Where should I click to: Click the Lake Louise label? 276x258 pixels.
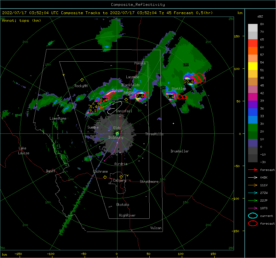[x=24, y=151]
